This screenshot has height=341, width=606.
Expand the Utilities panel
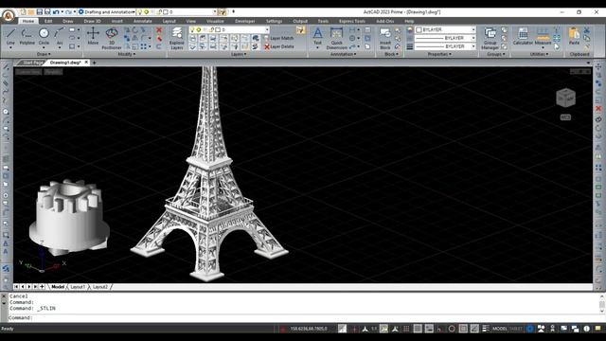[x=539, y=55]
